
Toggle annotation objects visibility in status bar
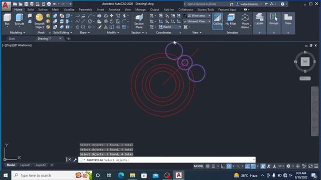(263, 166)
